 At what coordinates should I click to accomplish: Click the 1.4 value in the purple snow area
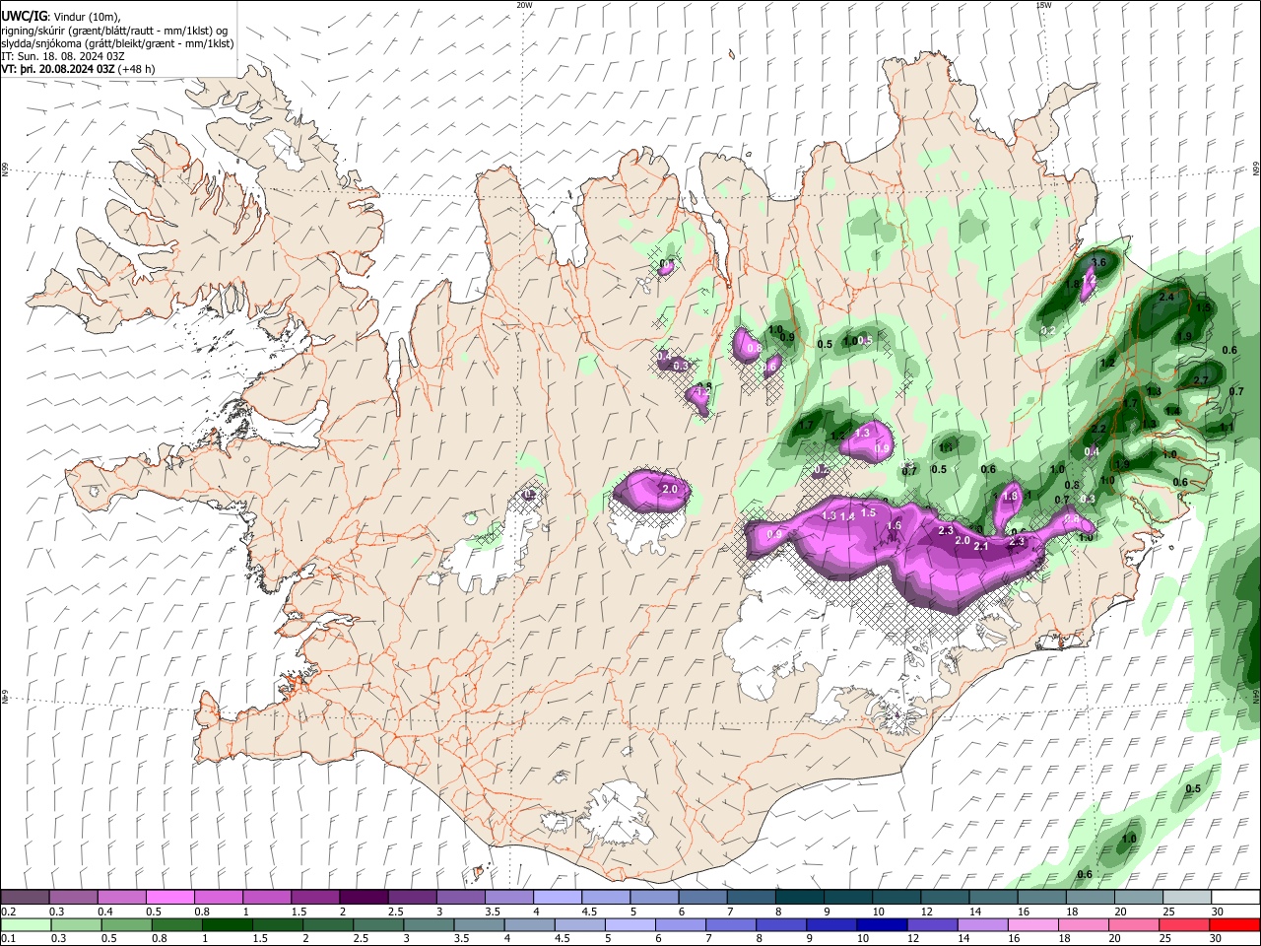pyautogui.click(x=847, y=517)
